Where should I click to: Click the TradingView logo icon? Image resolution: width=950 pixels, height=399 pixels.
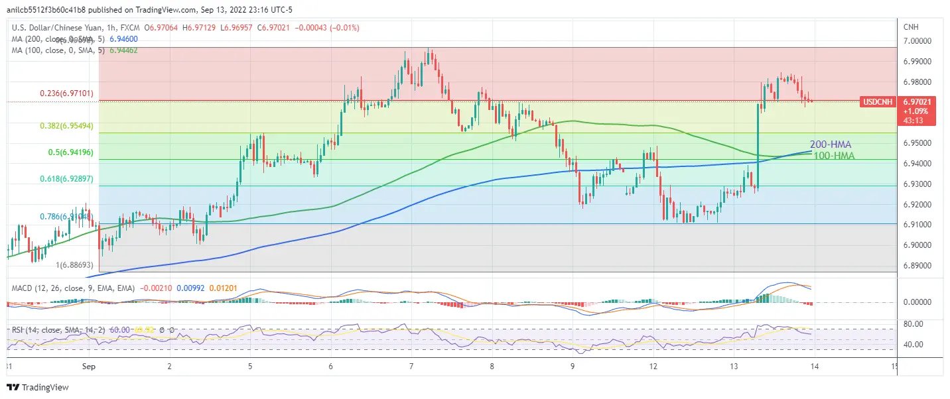(13, 387)
